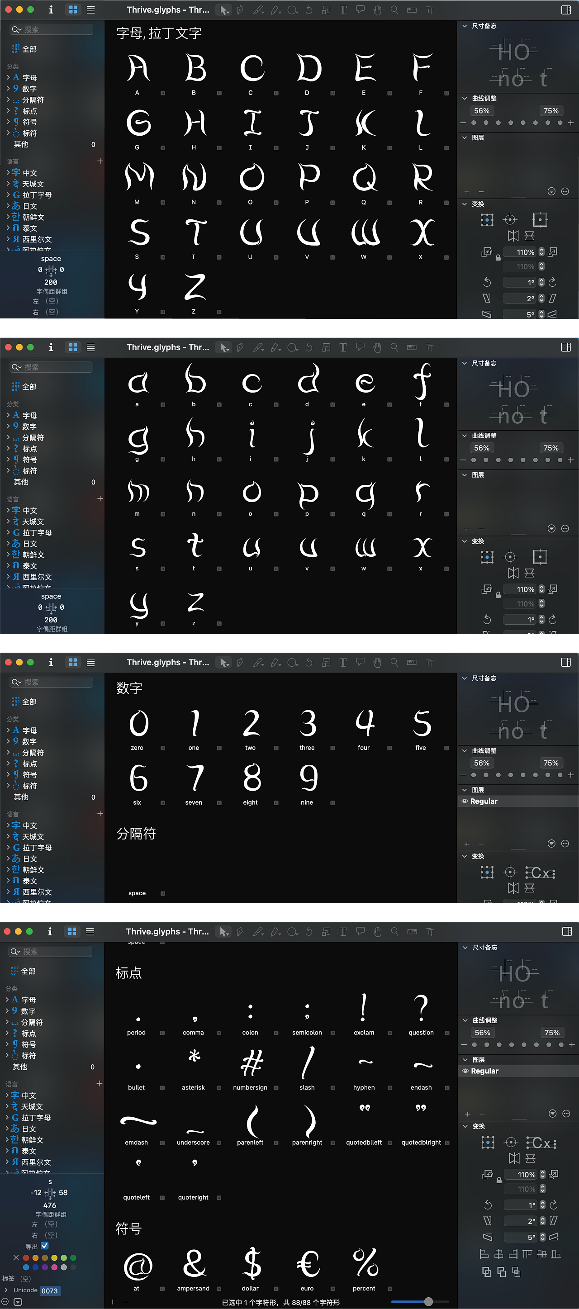Expand 数字 category in lowercase a–z window sidebar
This screenshot has width=579, height=1309.
coord(8,427)
